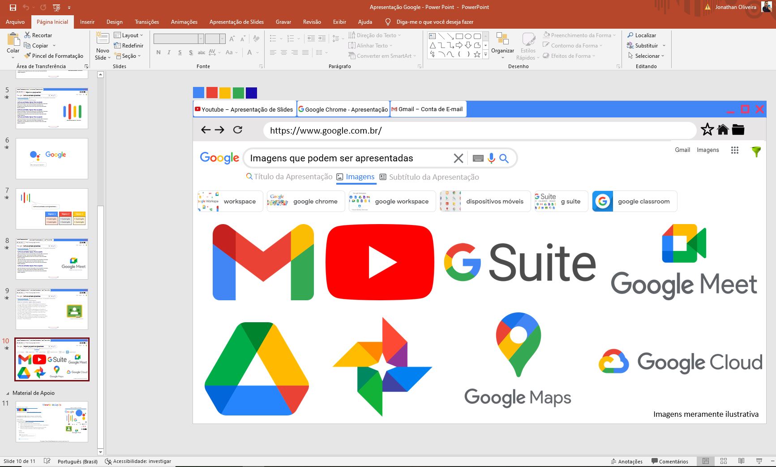Switch to the Inserir tab

pos(87,22)
